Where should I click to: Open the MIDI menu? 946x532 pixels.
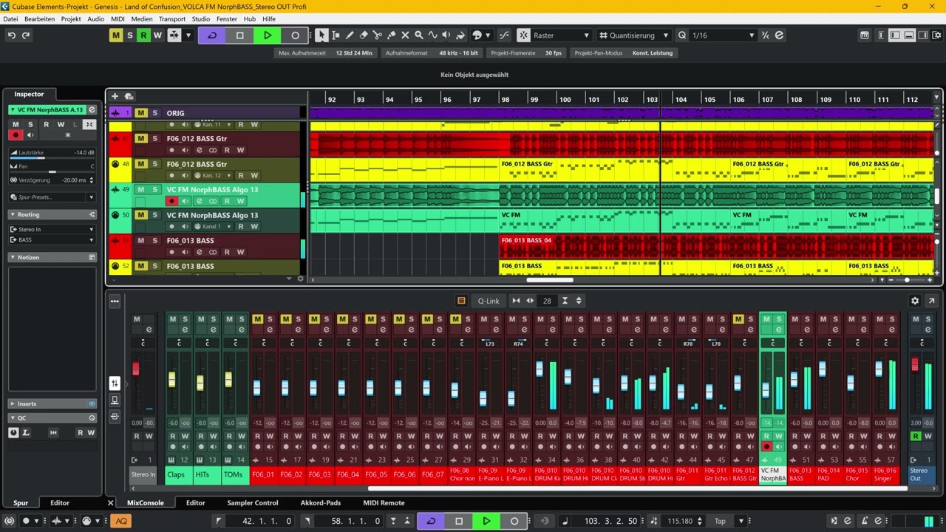(118, 18)
